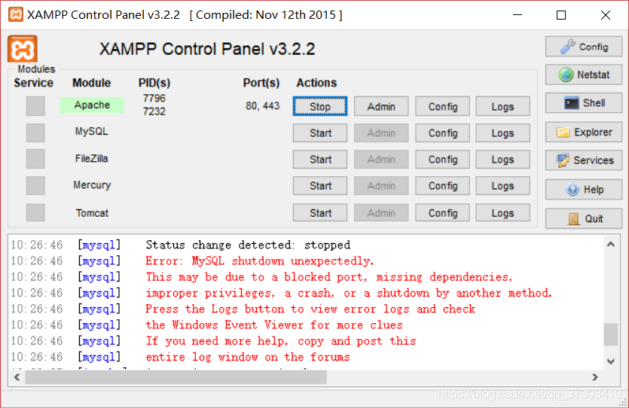Open Help from the sidebar

(584, 190)
